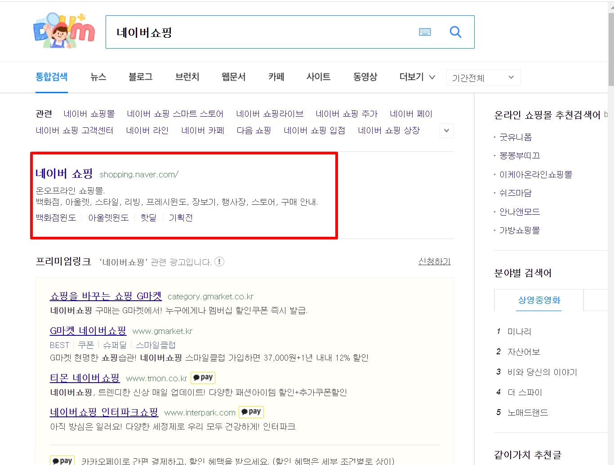Click the BEST sublink under G마켓

(x=59, y=345)
